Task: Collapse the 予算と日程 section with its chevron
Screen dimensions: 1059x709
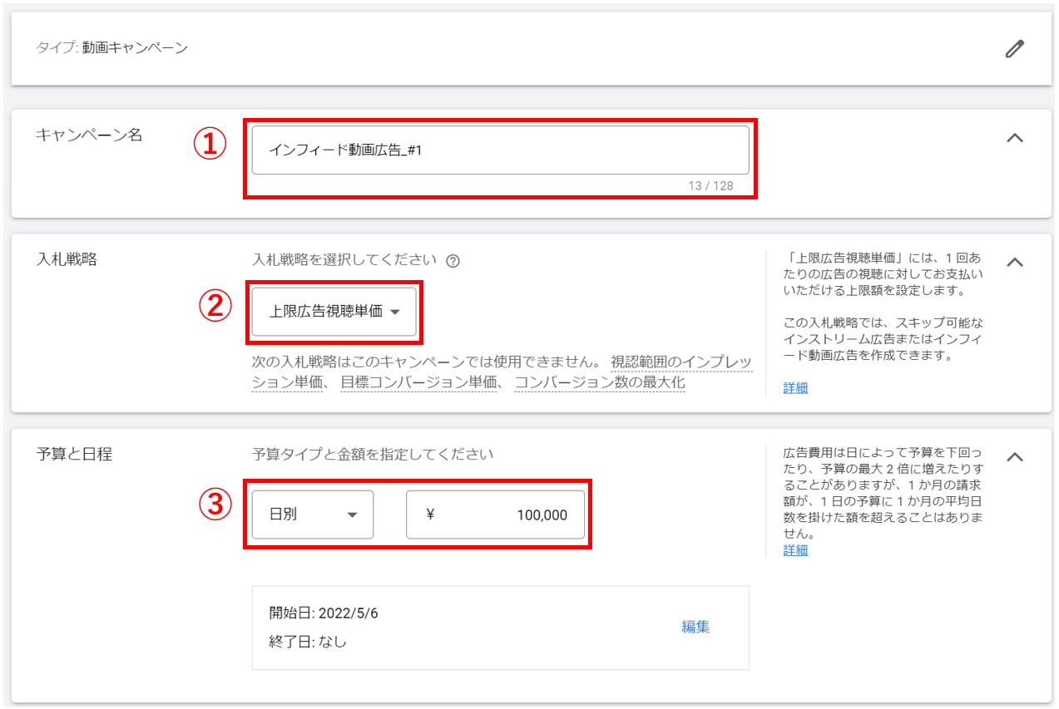Action: (x=1014, y=457)
